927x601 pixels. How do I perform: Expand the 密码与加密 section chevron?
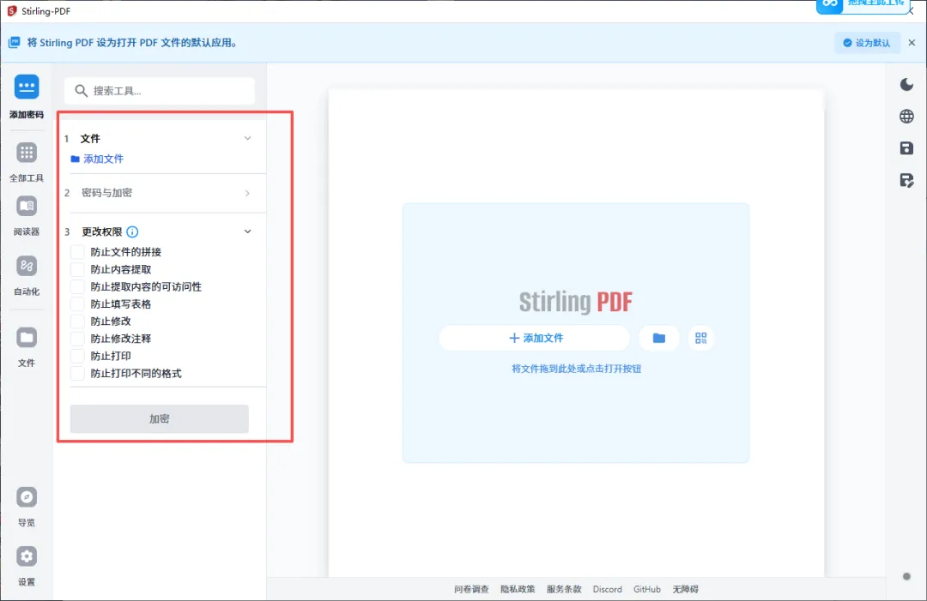click(x=248, y=193)
